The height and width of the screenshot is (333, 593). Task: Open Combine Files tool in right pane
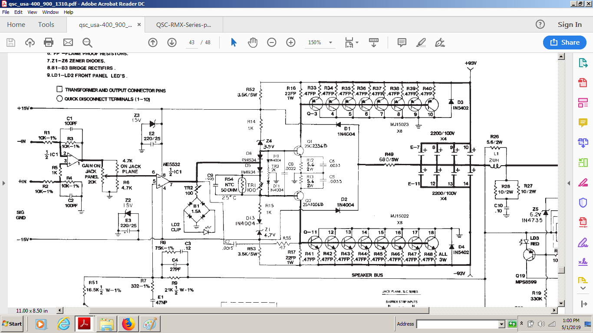tap(583, 143)
